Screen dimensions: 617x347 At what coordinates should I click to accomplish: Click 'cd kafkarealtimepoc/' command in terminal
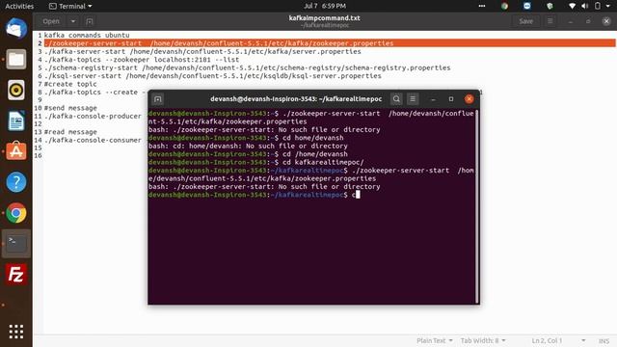pos(323,162)
